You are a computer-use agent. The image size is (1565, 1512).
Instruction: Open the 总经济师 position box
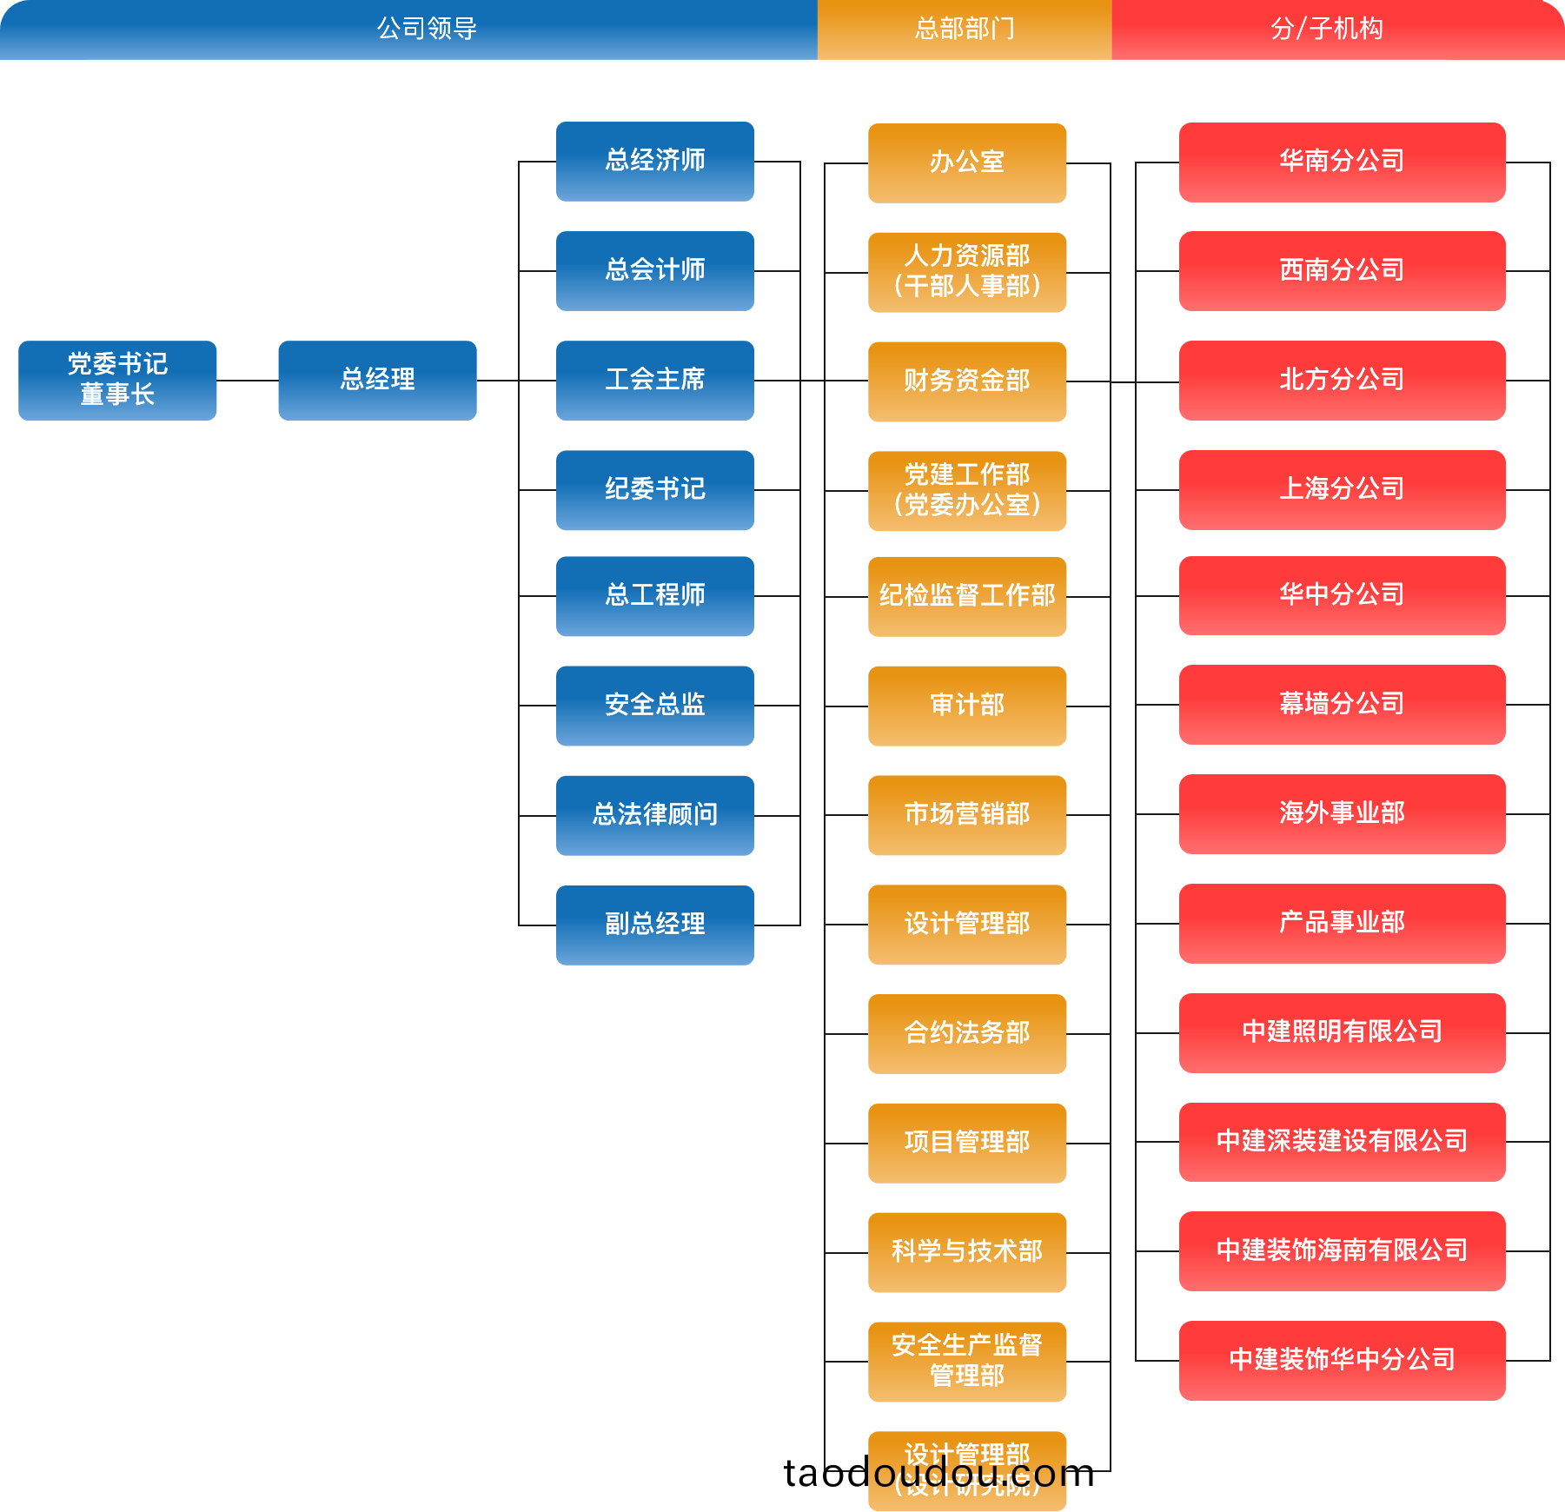pyautogui.click(x=655, y=162)
